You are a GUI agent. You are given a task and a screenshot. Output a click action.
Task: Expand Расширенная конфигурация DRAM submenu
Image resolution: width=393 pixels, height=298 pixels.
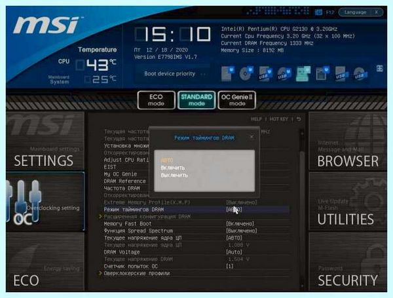[x=147, y=217]
